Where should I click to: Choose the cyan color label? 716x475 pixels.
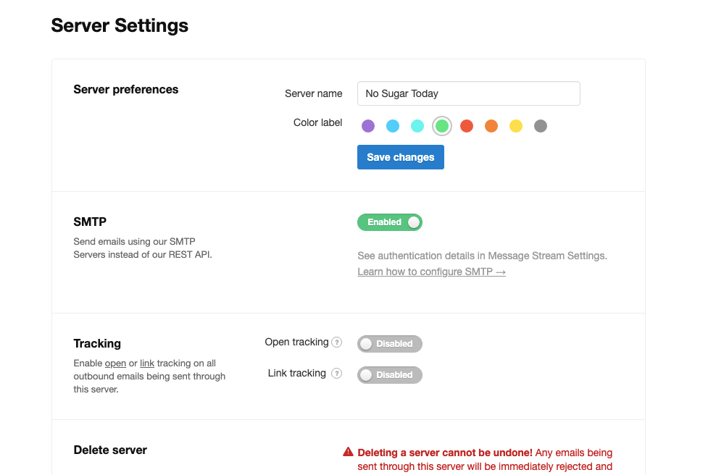tap(417, 126)
